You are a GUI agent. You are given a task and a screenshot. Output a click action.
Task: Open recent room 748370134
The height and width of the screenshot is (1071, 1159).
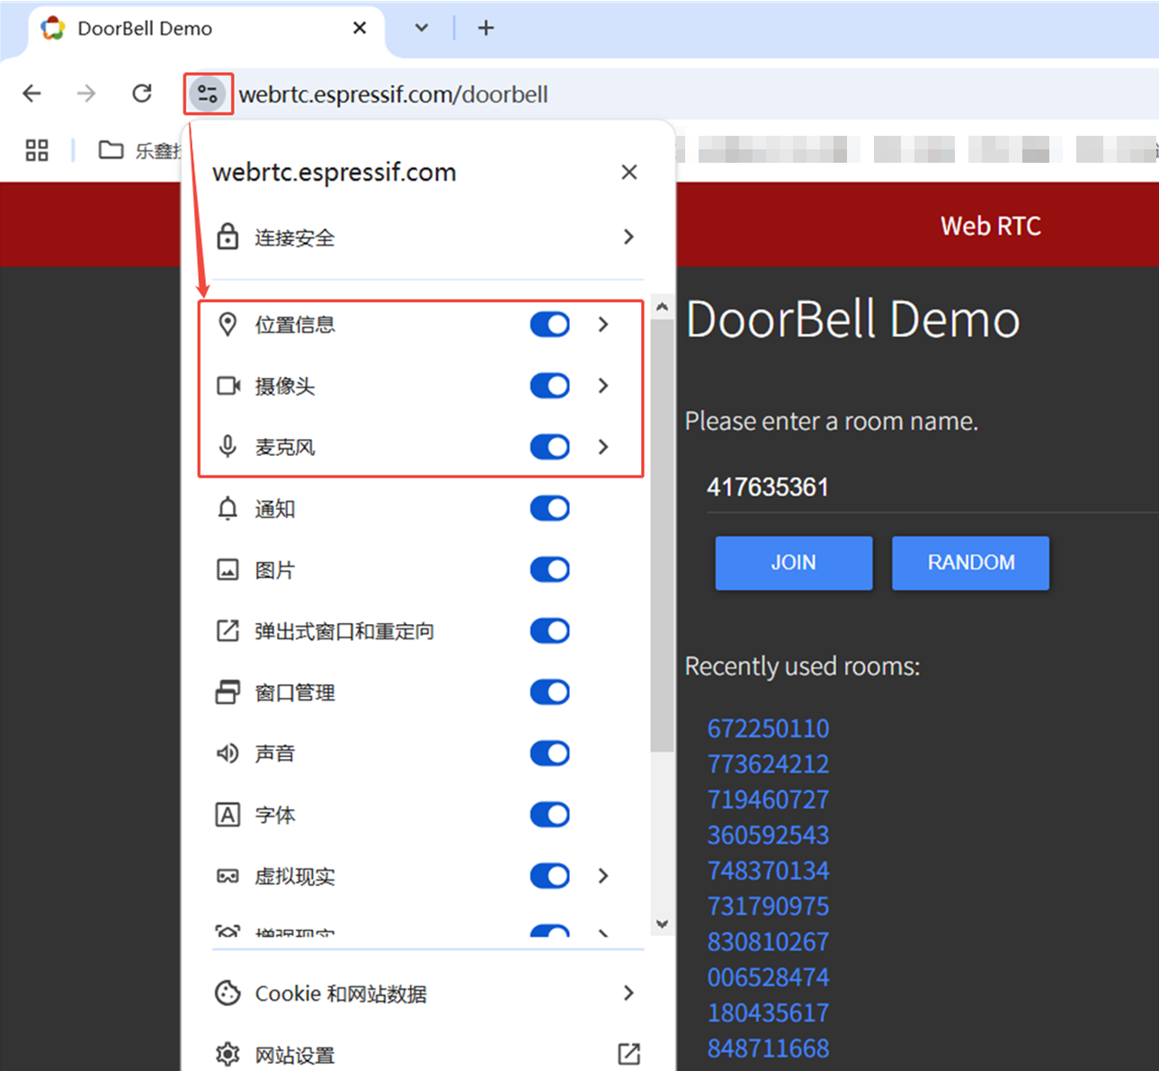point(768,870)
